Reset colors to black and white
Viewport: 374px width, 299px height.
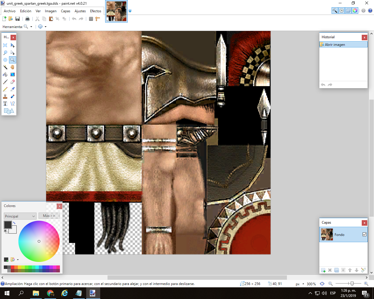click(6, 231)
